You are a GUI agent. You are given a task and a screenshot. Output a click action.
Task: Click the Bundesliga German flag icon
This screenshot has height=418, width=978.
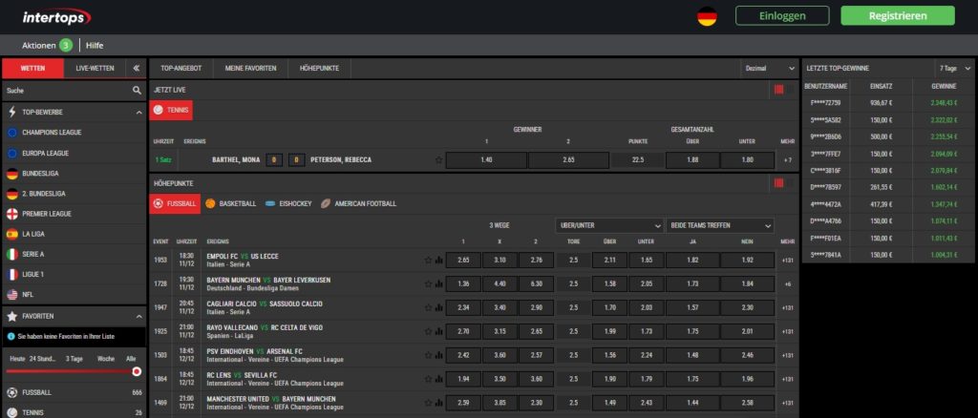point(11,174)
